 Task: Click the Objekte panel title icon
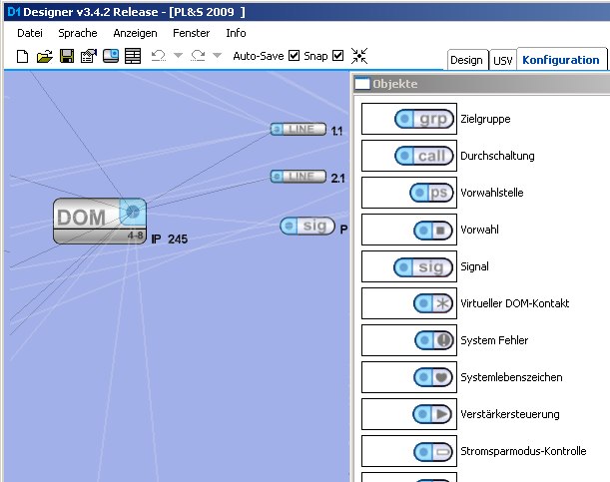pos(362,84)
